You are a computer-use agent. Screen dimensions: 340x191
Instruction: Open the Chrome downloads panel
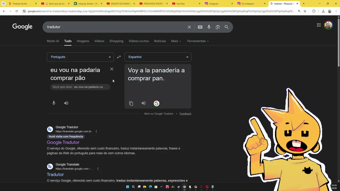tap(323, 11)
